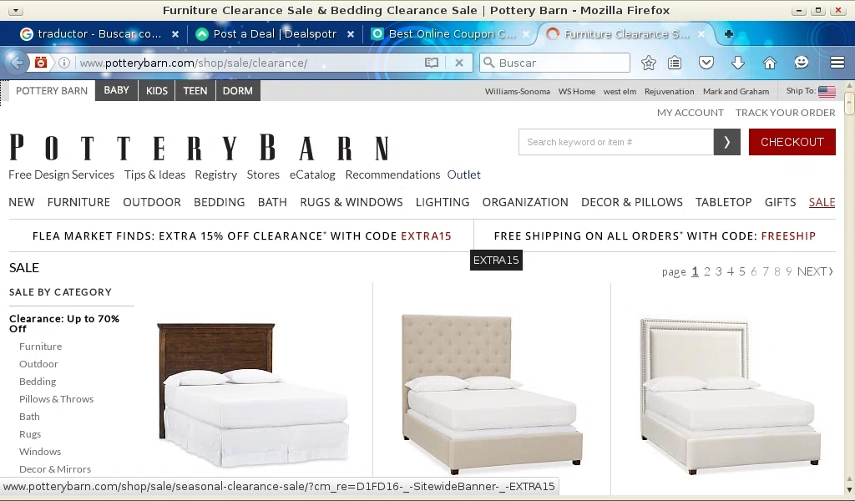Screen dimensions: 855x501
Task: Click the Search keyword or item field
Action: point(615,142)
